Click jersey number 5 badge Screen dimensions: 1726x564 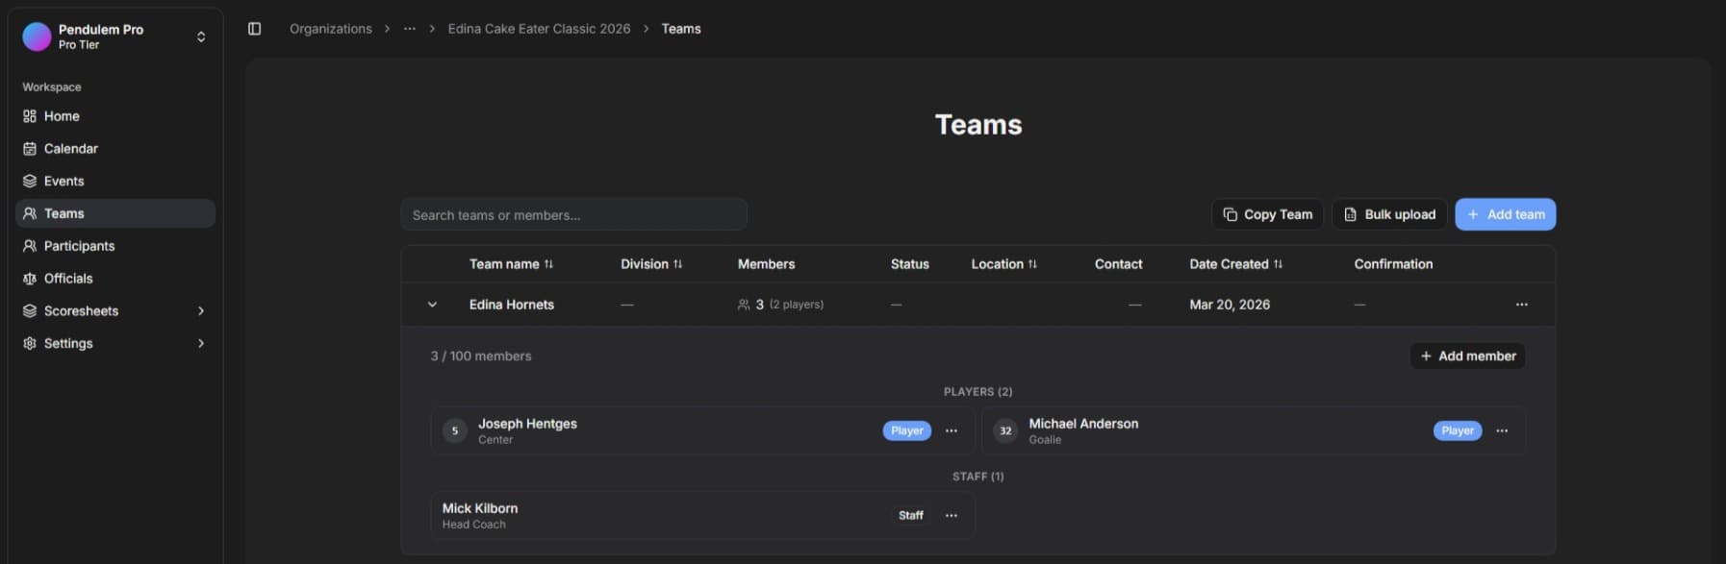455,430
